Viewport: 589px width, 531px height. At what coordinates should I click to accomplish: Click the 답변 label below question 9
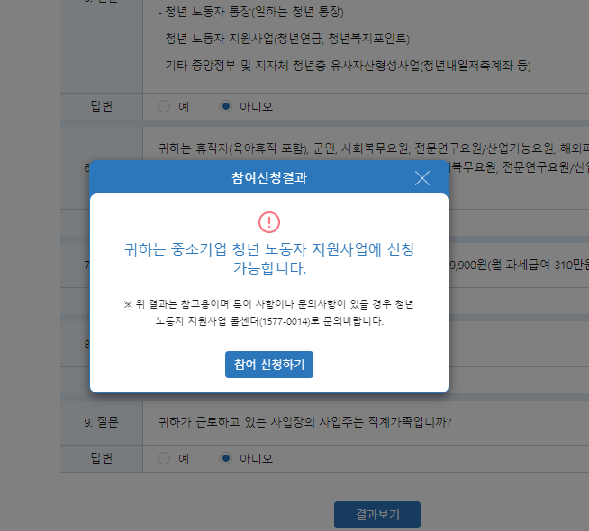coord(102,458)
